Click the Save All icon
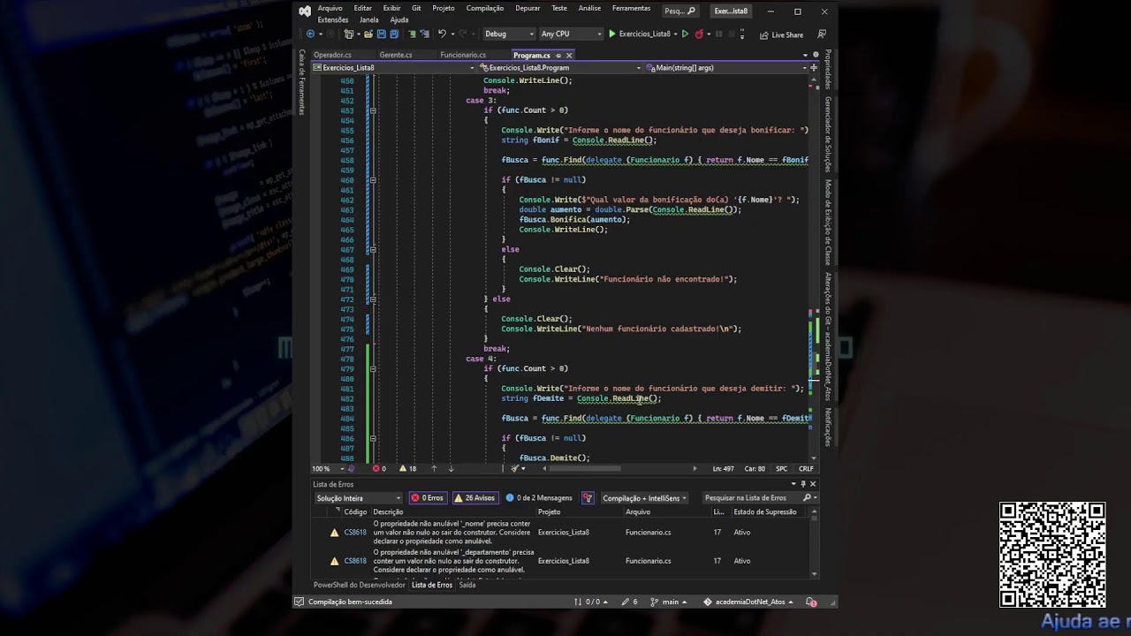 [393, 34]
